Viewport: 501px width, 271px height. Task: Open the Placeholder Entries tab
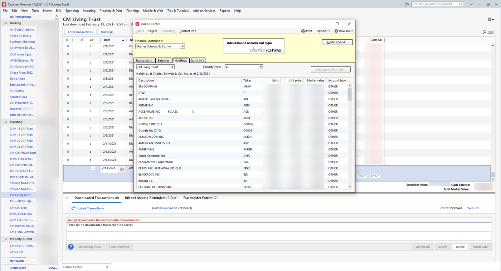click(x=200, y=198)
